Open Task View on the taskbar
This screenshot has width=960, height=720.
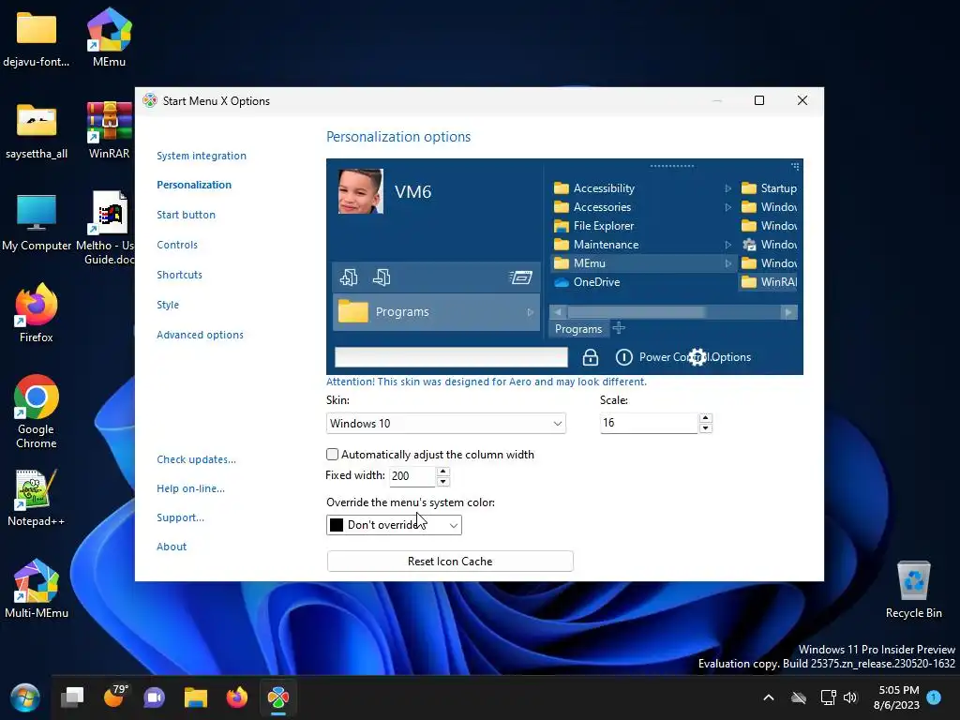coord(72,697)
